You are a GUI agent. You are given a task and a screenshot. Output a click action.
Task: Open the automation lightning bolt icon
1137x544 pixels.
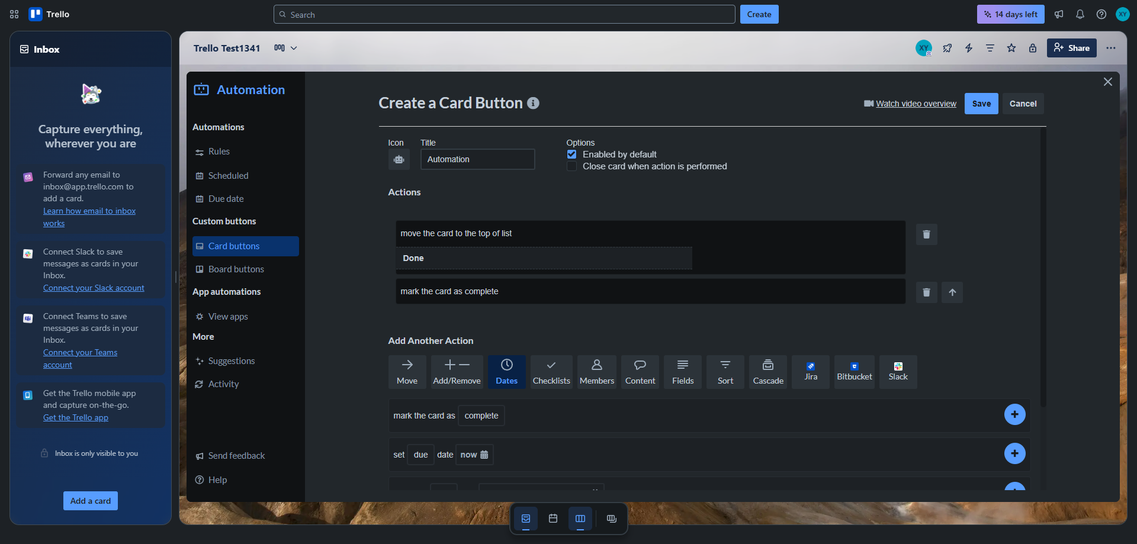[969, 48]
